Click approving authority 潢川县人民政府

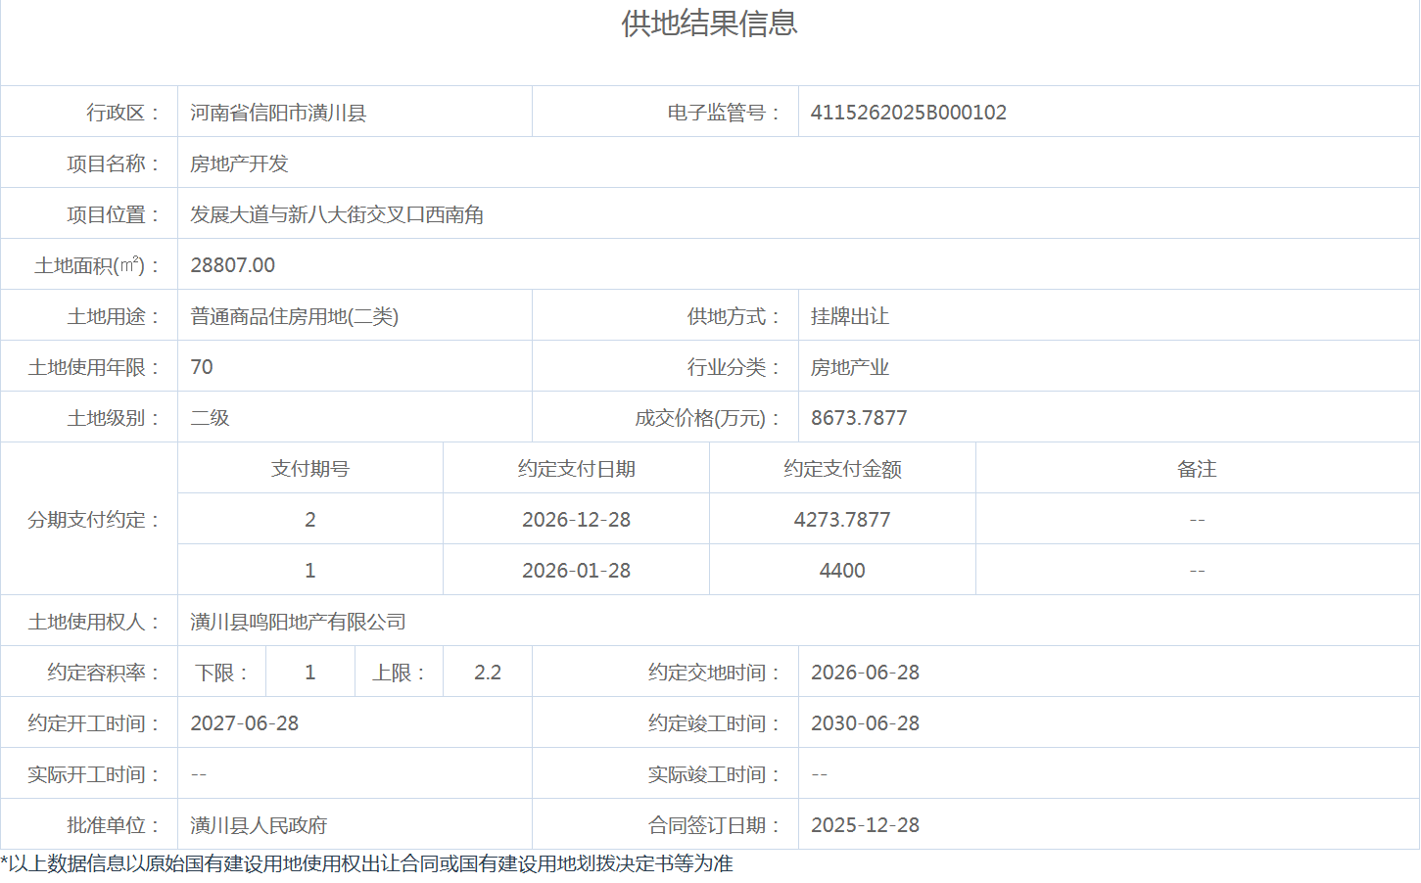(259, 825)
